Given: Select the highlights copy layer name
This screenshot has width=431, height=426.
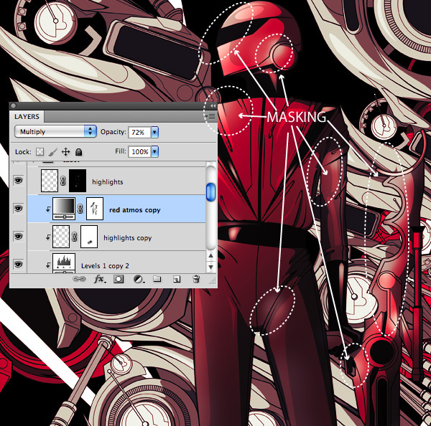Looking at the screenshot, I should [x=127, y=237].
